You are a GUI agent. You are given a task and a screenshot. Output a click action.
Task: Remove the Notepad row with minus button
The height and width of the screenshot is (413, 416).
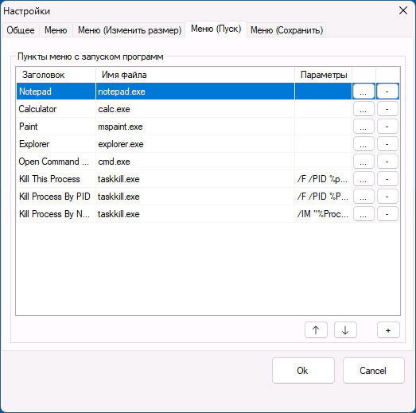(387, 92)
